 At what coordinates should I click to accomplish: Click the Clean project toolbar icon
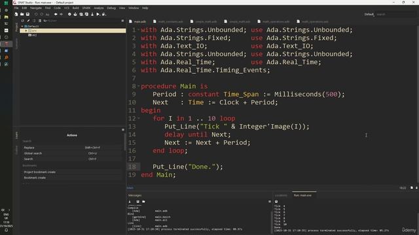[81, 14]
